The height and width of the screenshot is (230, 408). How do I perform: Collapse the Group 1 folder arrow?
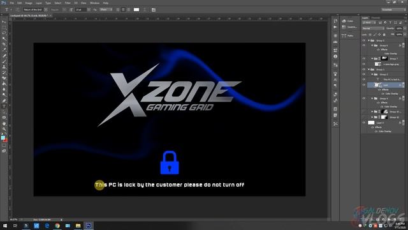pos(368,70)
